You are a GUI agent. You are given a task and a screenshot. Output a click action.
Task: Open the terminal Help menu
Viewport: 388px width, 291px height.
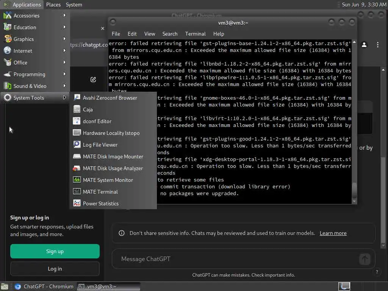(x=219, y=34)
